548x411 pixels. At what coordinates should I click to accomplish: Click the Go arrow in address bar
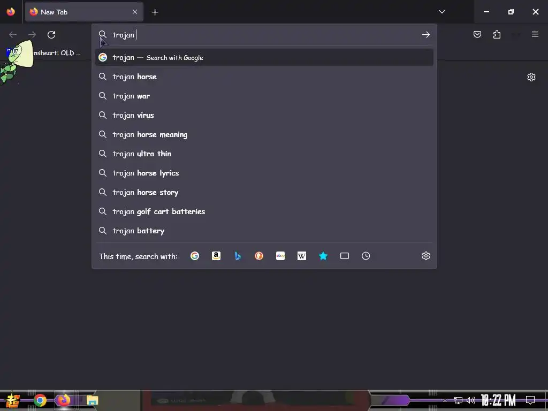(425, 35)
